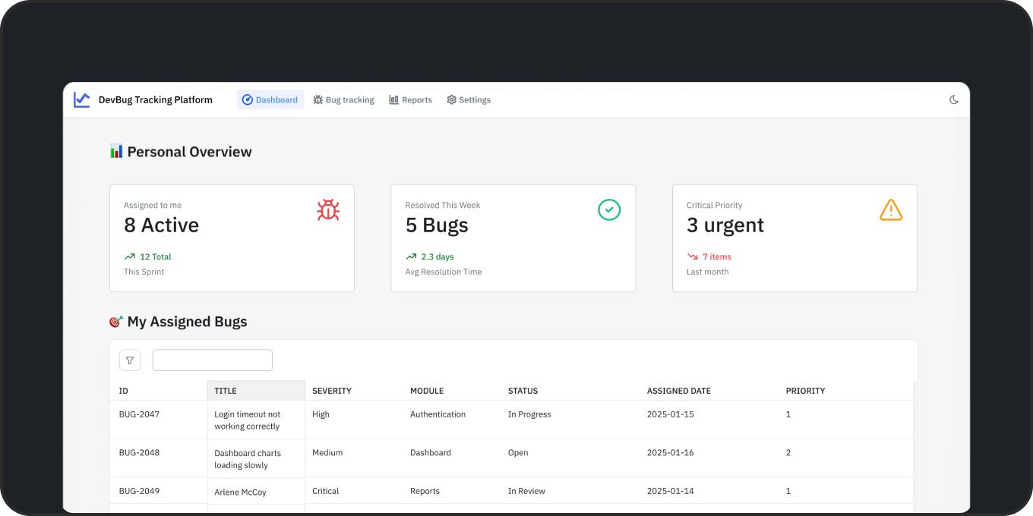
Task: Click the red bug icon on Assigned card
Action: (x=328, y=210)
